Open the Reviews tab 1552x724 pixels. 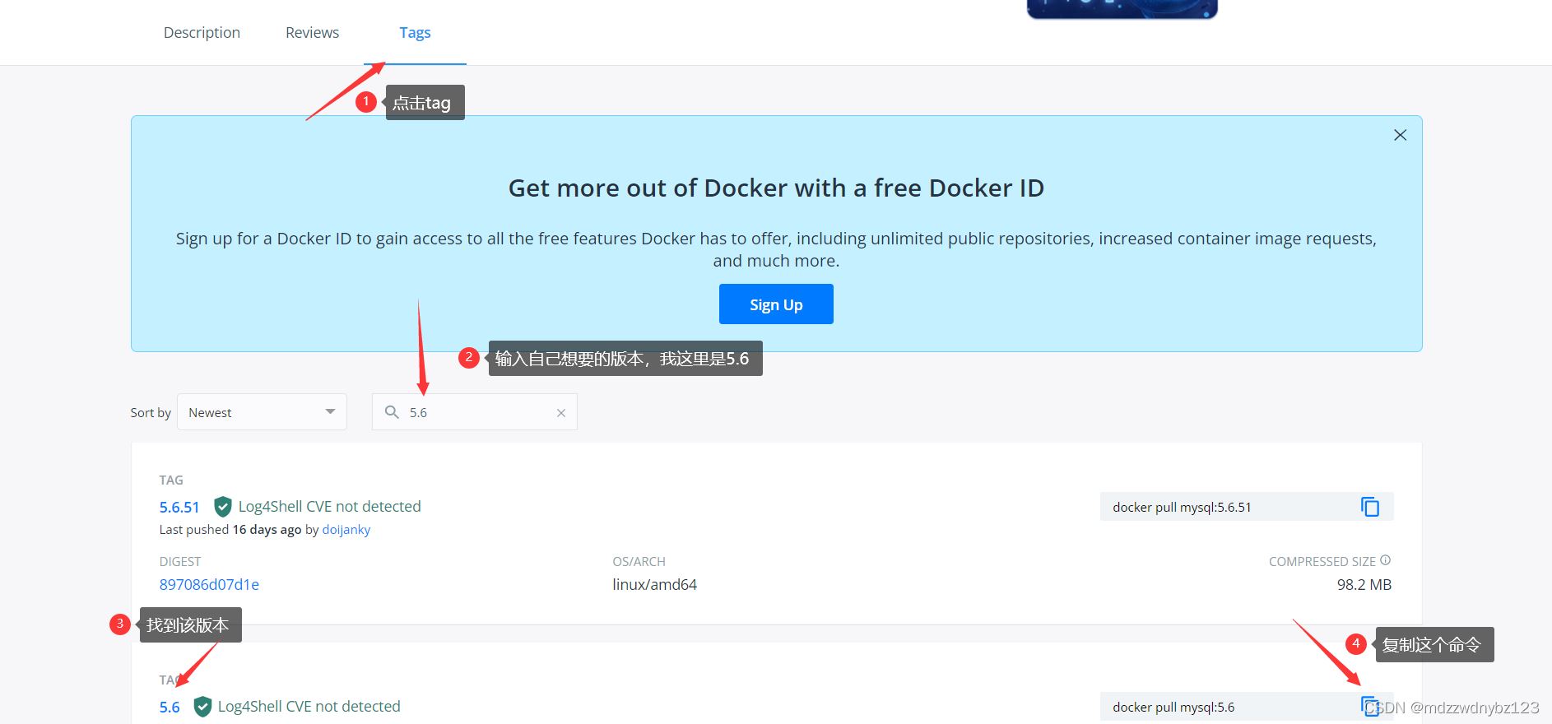tap(312, 33)
